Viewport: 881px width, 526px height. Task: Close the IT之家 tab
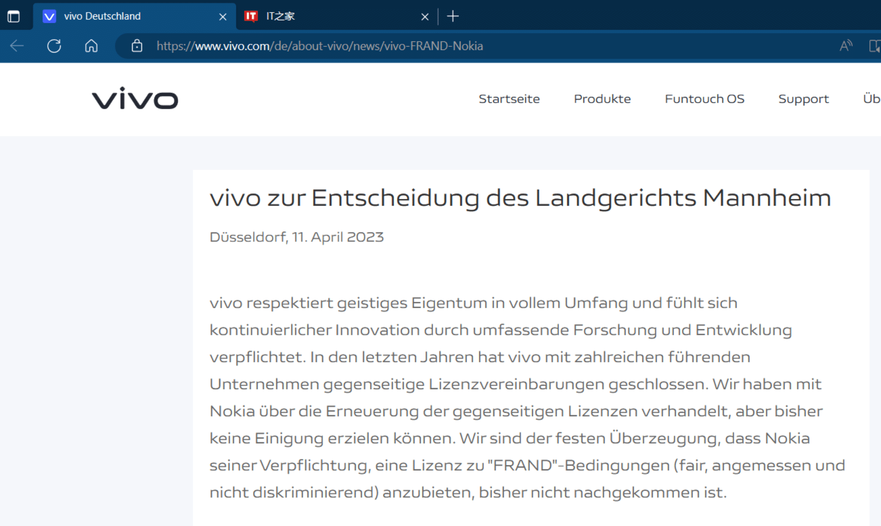point(425,17)
